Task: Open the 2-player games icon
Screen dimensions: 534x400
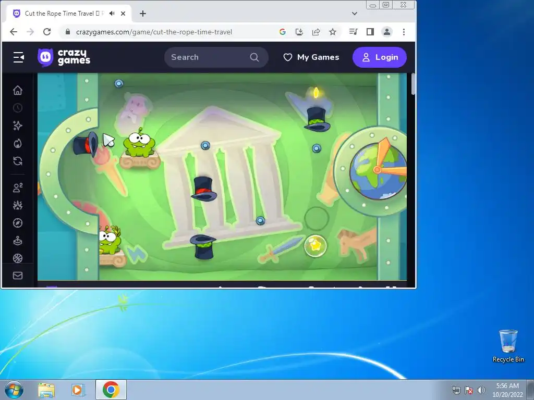Action: coord(18,187)
